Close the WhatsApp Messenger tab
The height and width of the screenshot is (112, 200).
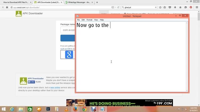click(92, 2)
